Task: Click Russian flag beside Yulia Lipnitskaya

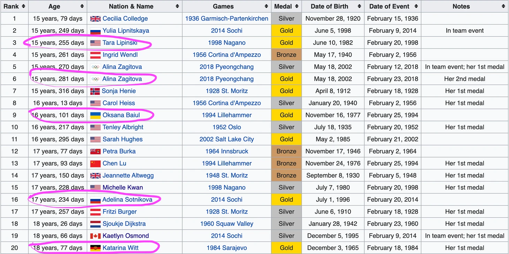Action: [95, 31]
